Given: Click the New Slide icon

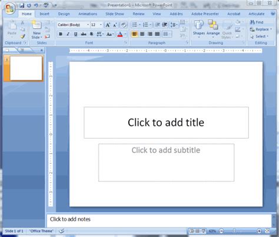Looking at the screenshot, I should (36, 25).
